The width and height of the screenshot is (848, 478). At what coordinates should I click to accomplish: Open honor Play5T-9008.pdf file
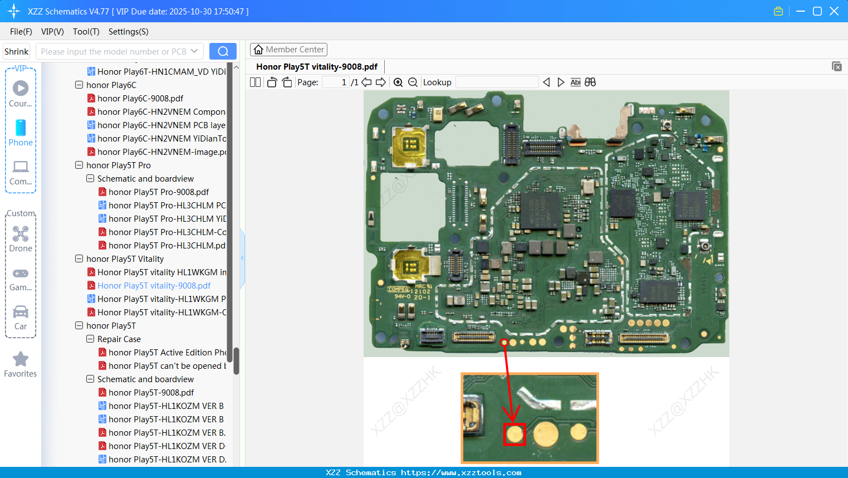point(146,393)
